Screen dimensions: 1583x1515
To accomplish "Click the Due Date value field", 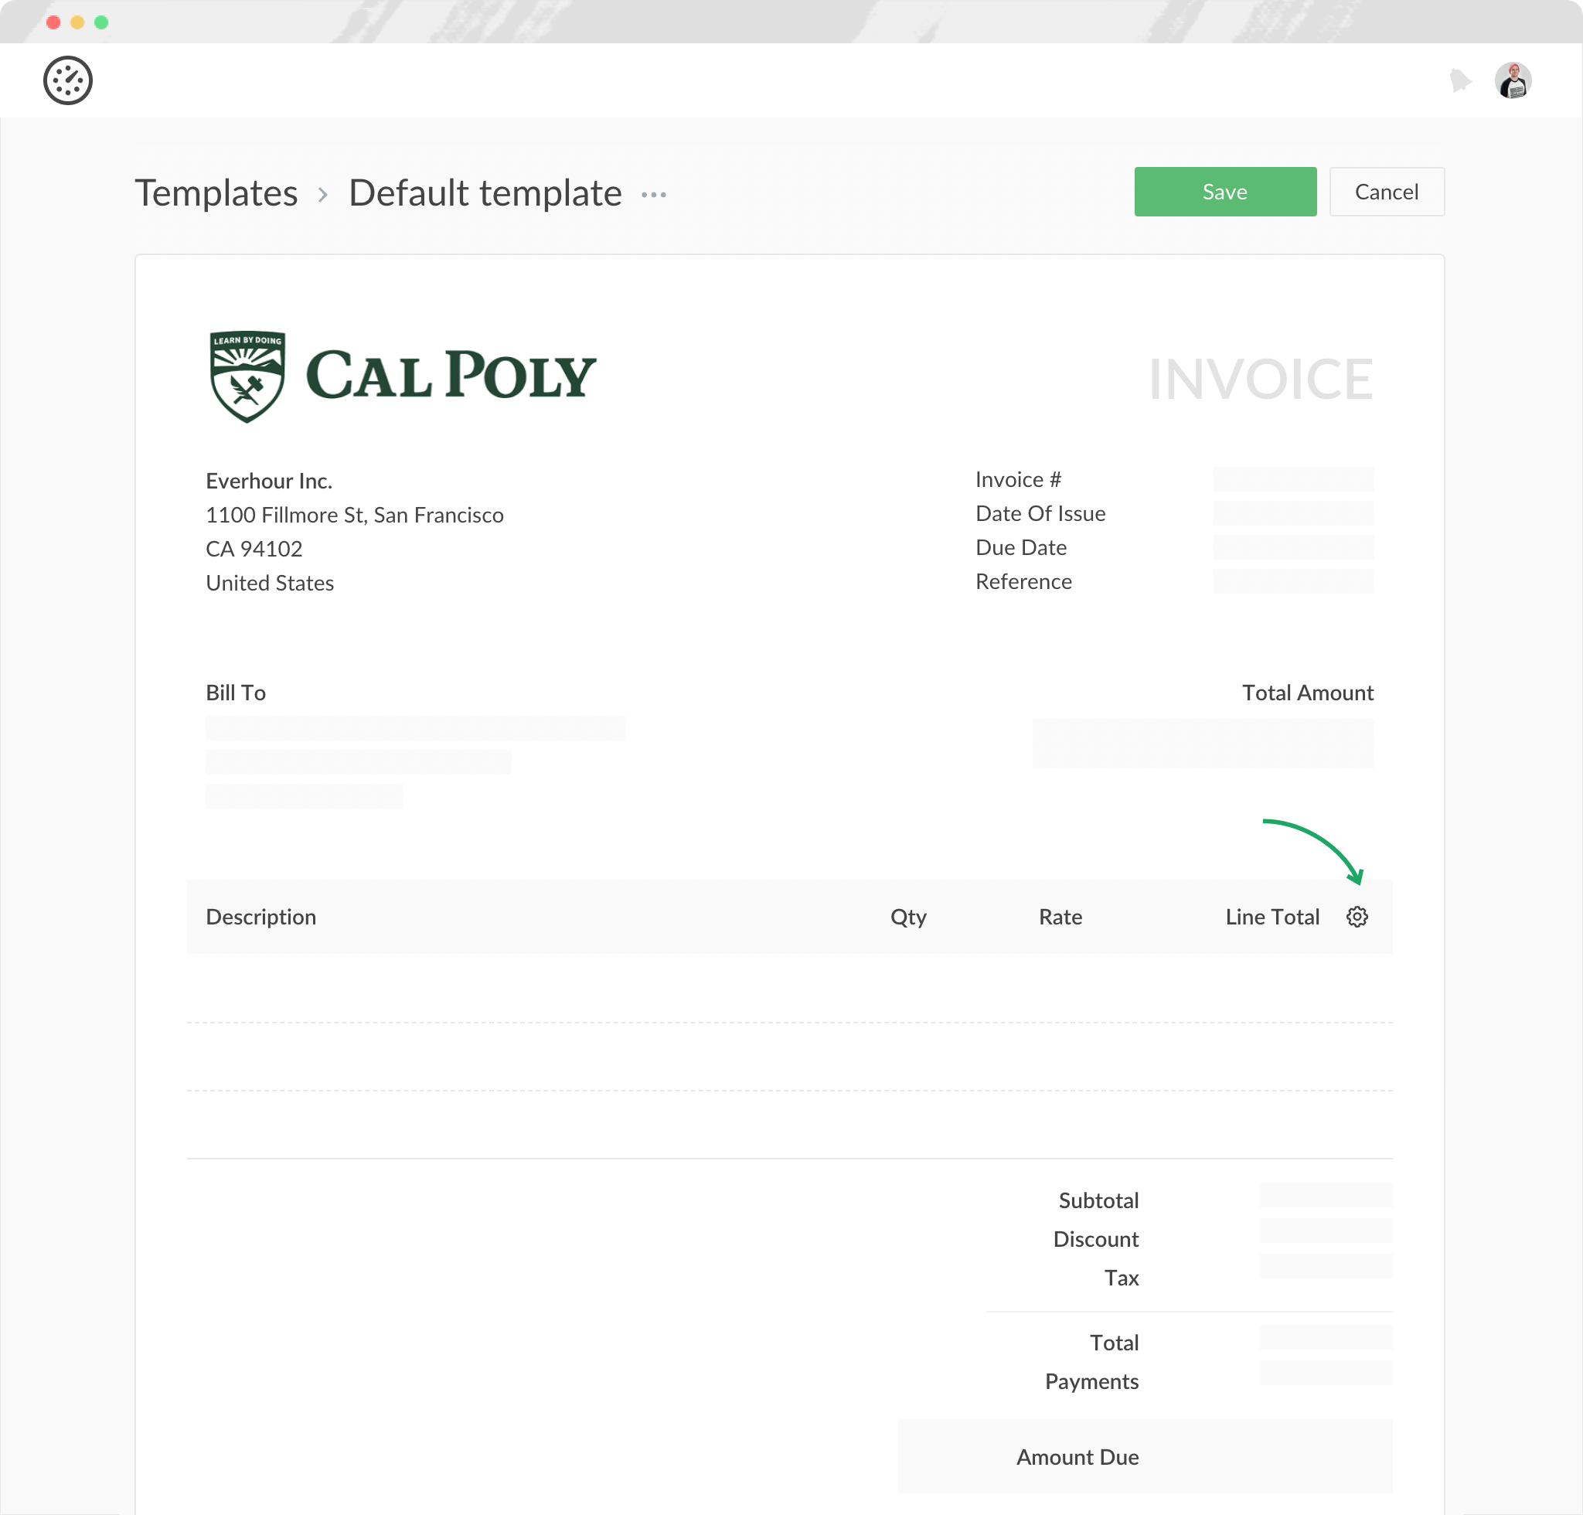I will (x=1292, y=546).
